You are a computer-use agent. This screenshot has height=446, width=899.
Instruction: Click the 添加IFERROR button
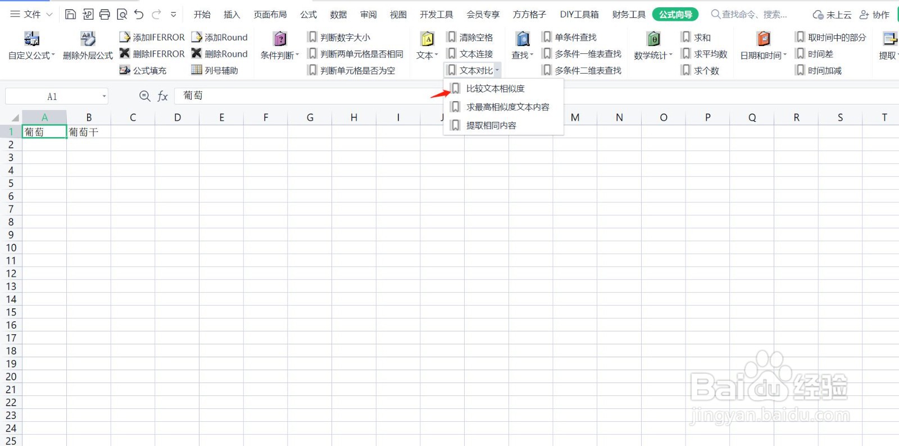point(152,37)
